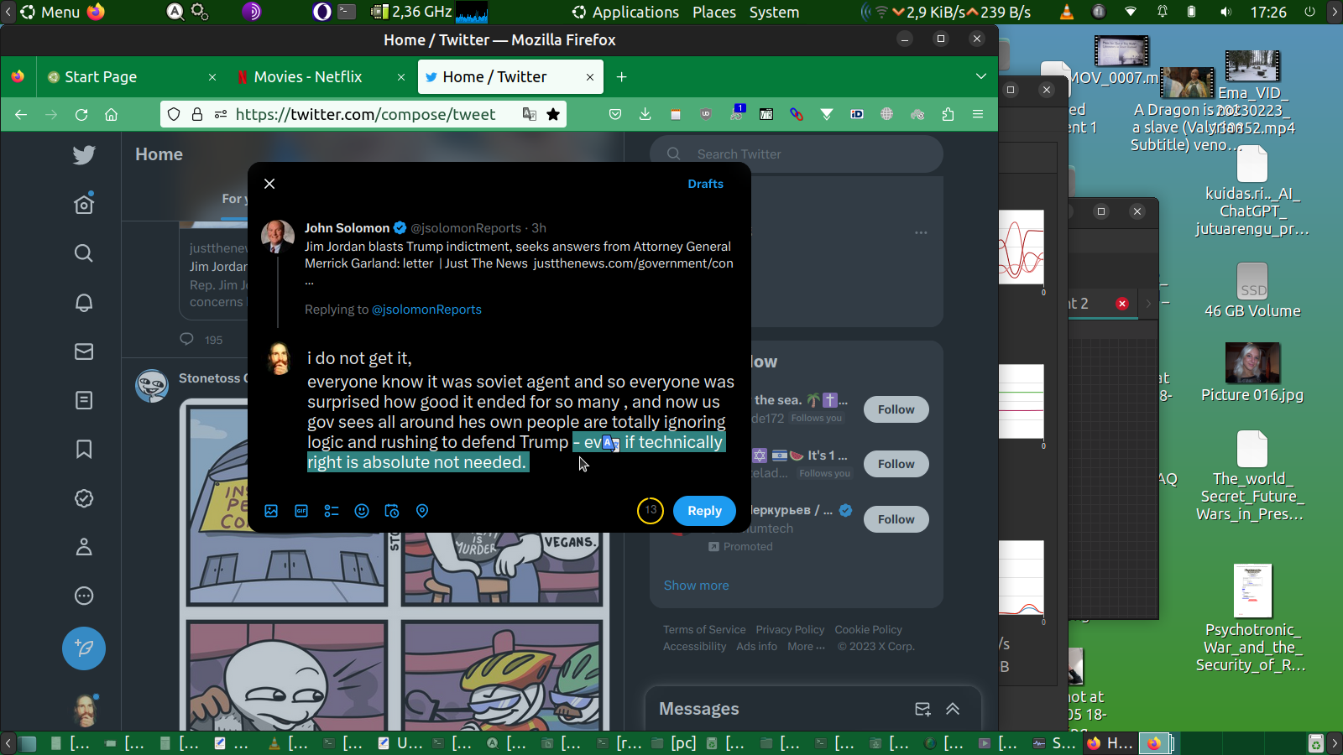
Task: Open the Places panel menu
Action: tap(714, 12)
